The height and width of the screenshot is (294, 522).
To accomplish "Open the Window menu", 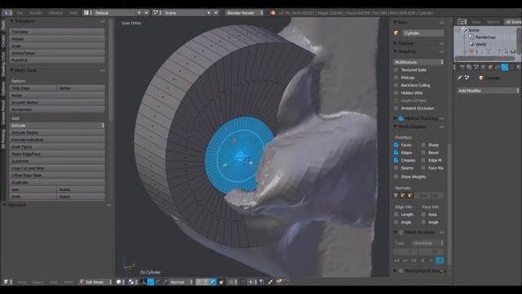I will coord(55,13).
